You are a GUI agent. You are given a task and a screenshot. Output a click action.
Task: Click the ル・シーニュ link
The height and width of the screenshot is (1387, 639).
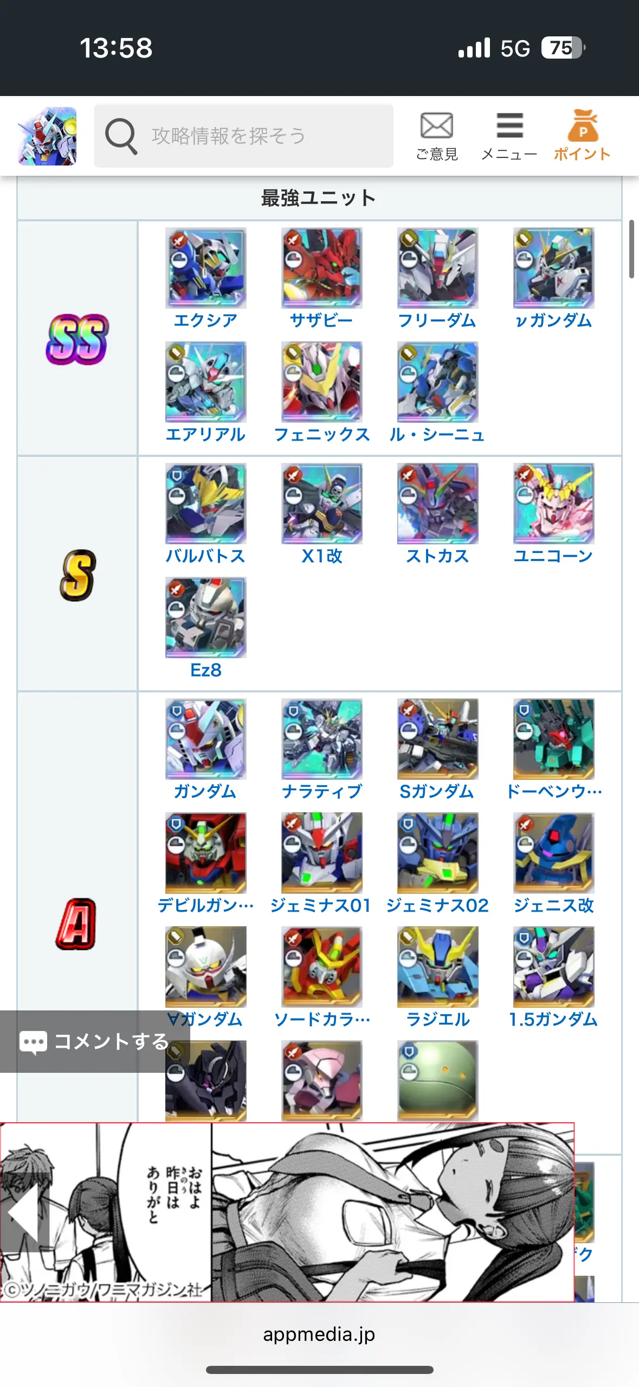[437, 434]
